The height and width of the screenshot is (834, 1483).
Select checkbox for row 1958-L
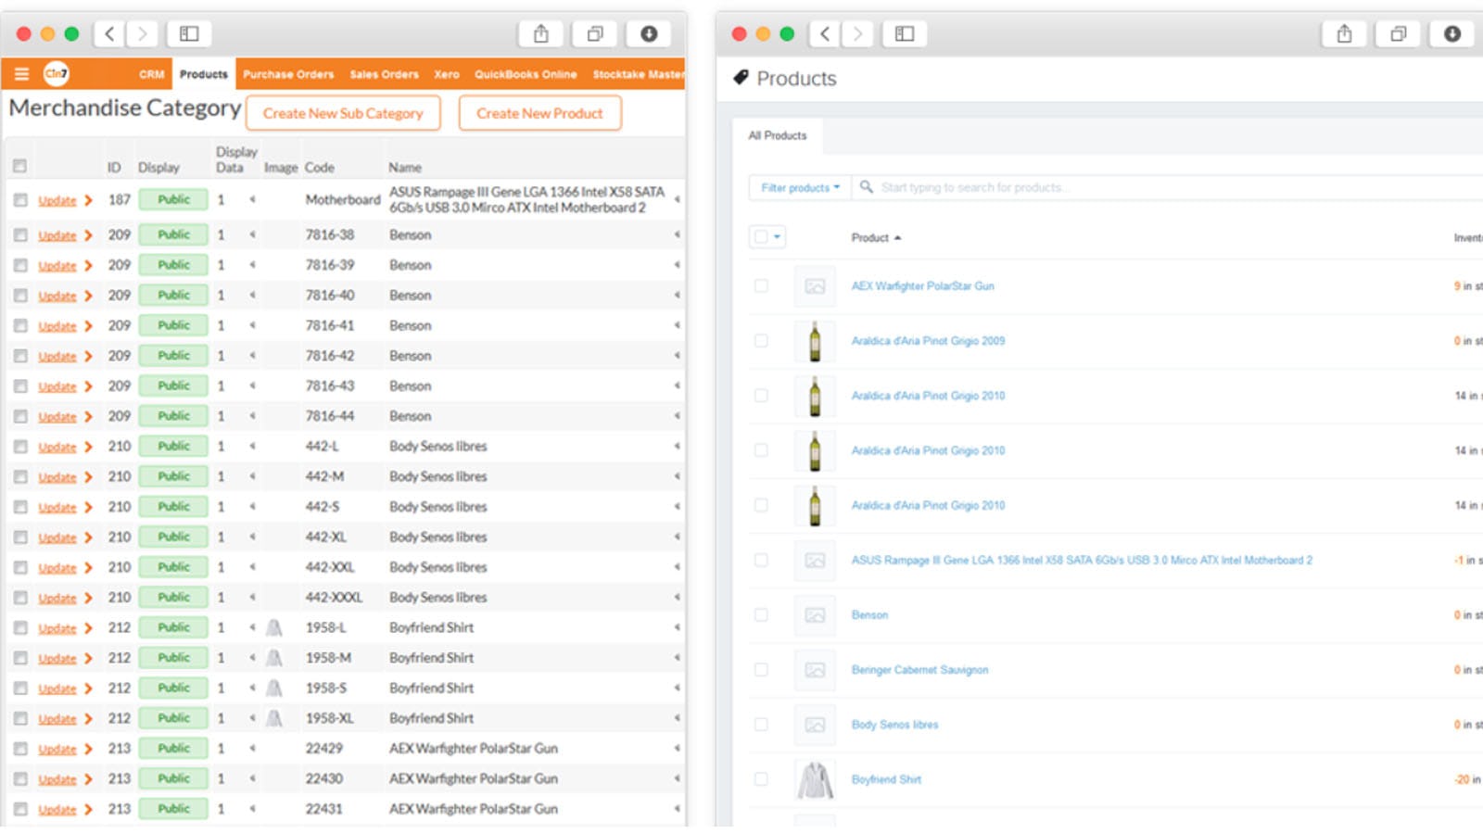tap(20, 628)
